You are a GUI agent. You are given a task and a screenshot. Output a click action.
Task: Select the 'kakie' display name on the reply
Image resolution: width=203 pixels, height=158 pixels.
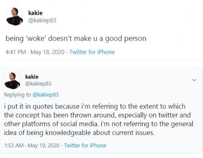coord(32,77)
